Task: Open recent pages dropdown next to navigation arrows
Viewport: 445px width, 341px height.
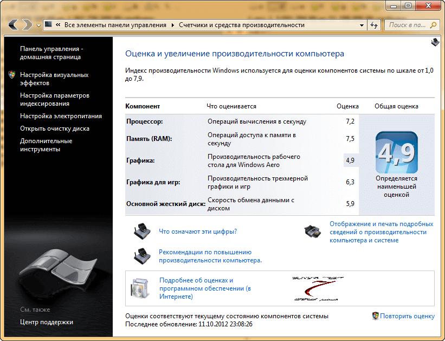Action: point(38,25)
